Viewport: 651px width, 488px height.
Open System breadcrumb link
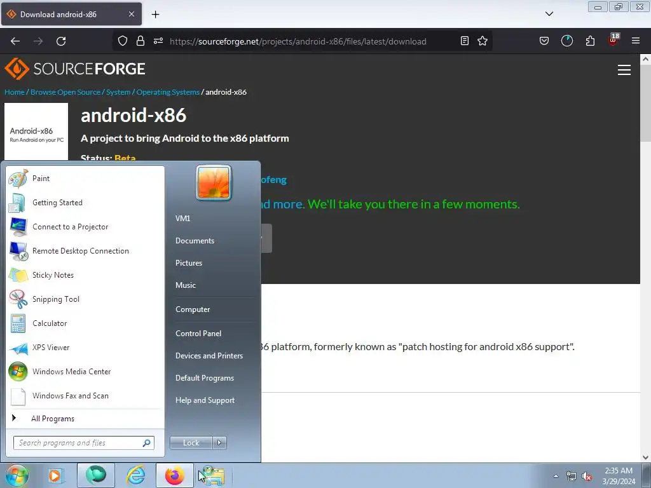[118, 92]
